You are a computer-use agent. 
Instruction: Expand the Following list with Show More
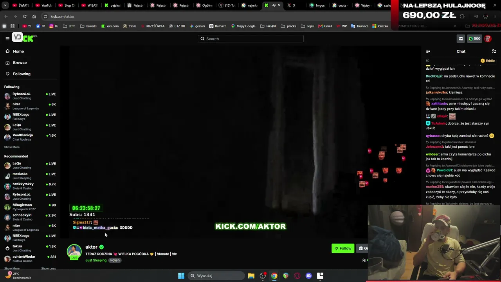(x=12, y=147)
